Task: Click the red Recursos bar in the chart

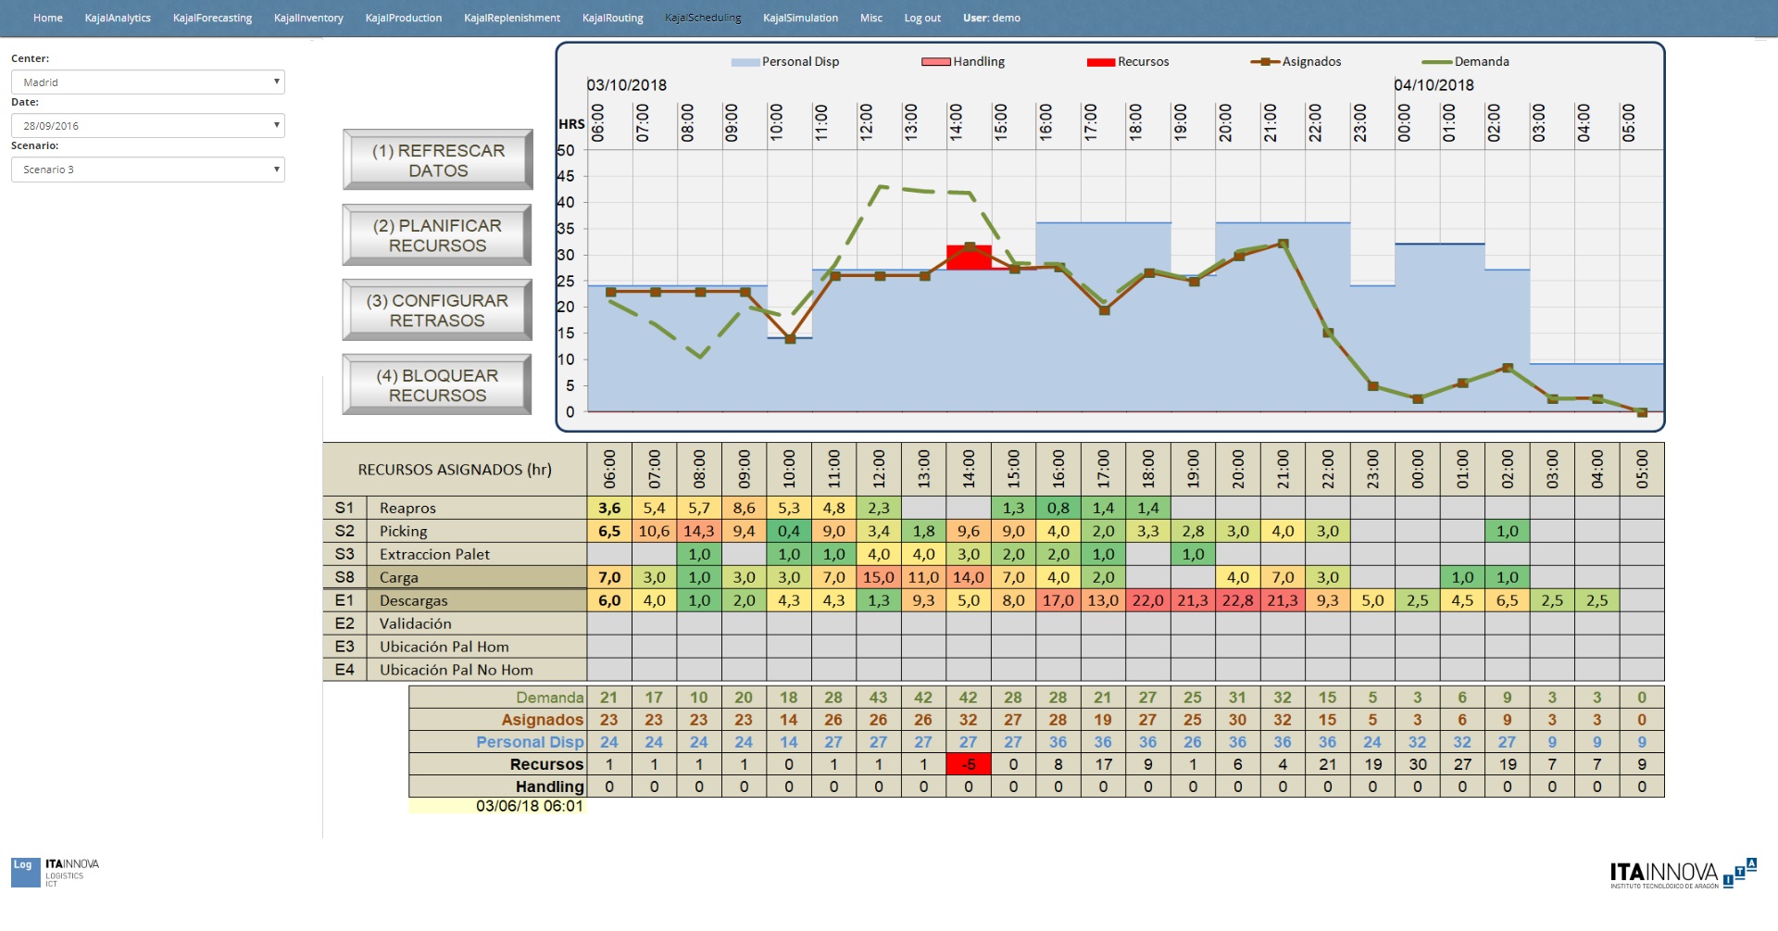Action: pyautogui.click(x=969, y=258)
